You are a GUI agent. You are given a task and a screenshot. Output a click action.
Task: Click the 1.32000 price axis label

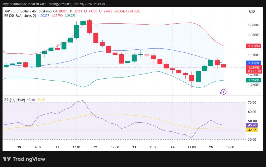point(254,55)
